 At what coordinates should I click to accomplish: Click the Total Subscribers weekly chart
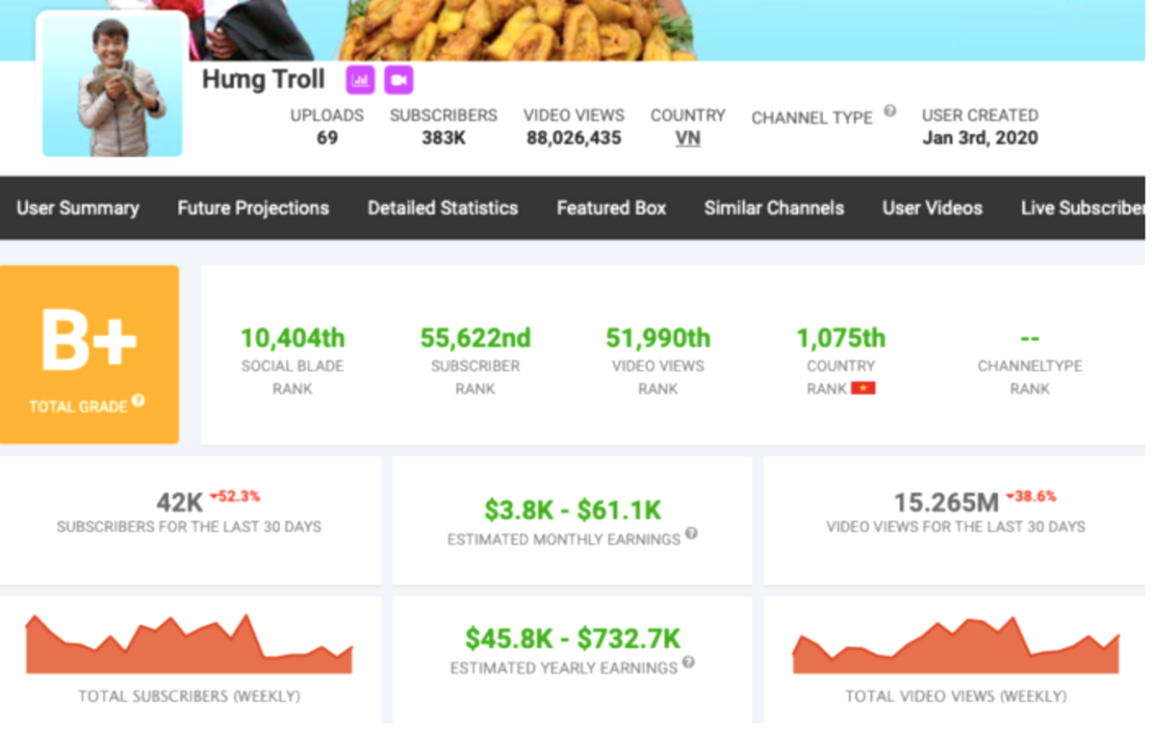189,644
